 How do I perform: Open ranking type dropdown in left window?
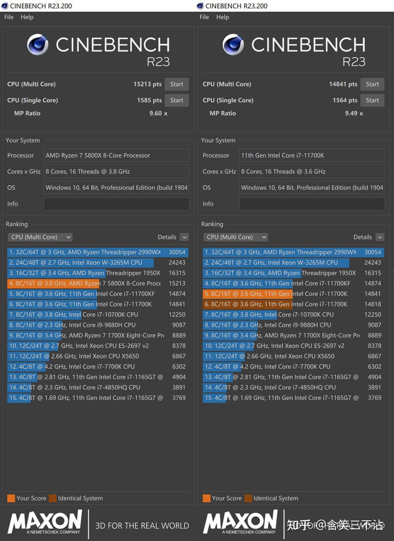[x=40, y=237]
